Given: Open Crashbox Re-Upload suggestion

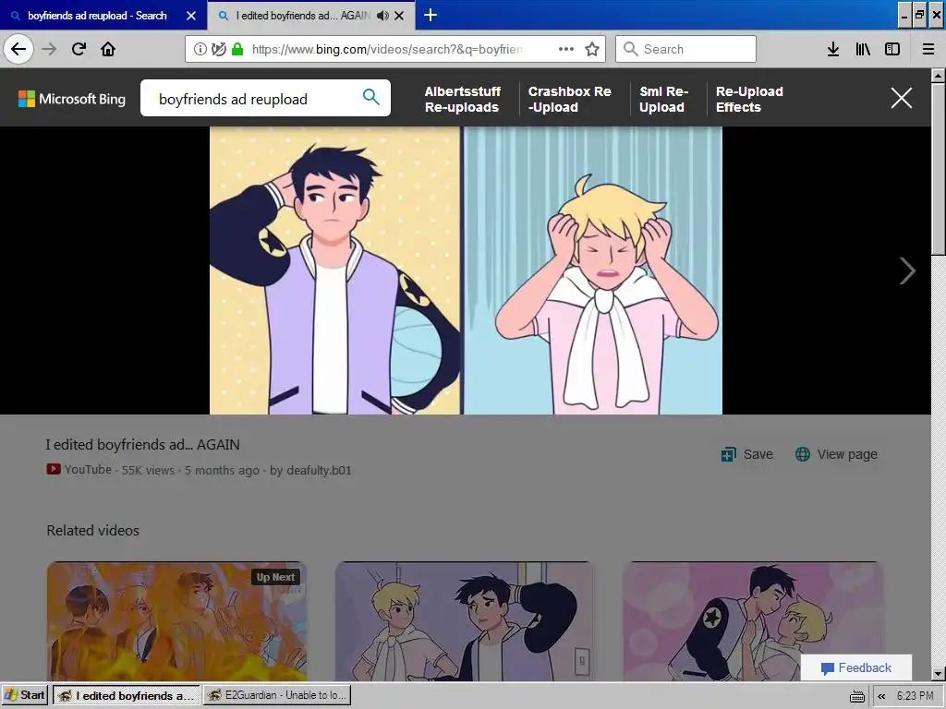Looking at the screenshot, I should click(x=569, y=100).
